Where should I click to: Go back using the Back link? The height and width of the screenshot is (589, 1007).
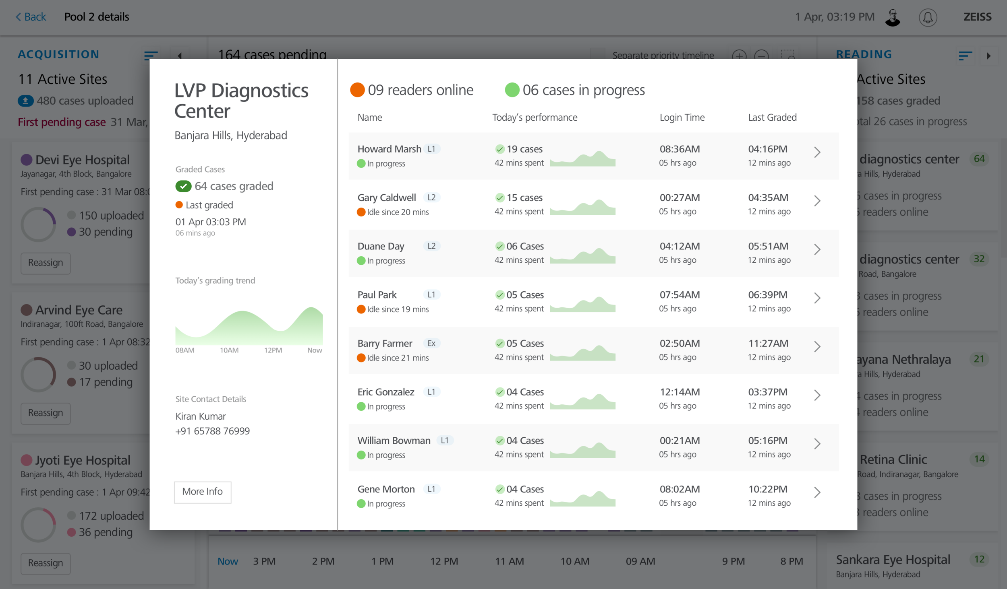[31, 17]
